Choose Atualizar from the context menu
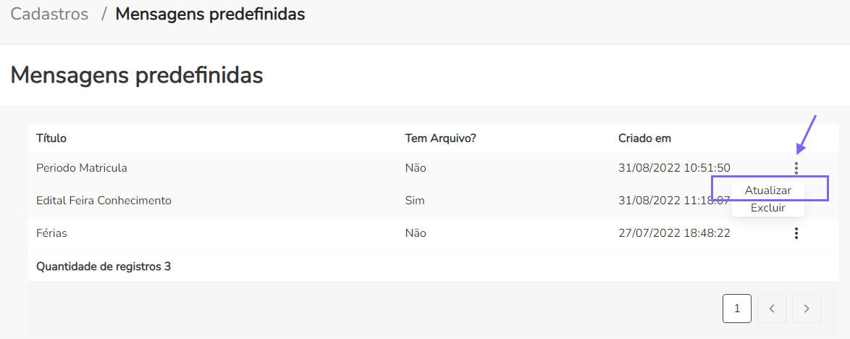850x339 pixels. [x=767, y=190]
